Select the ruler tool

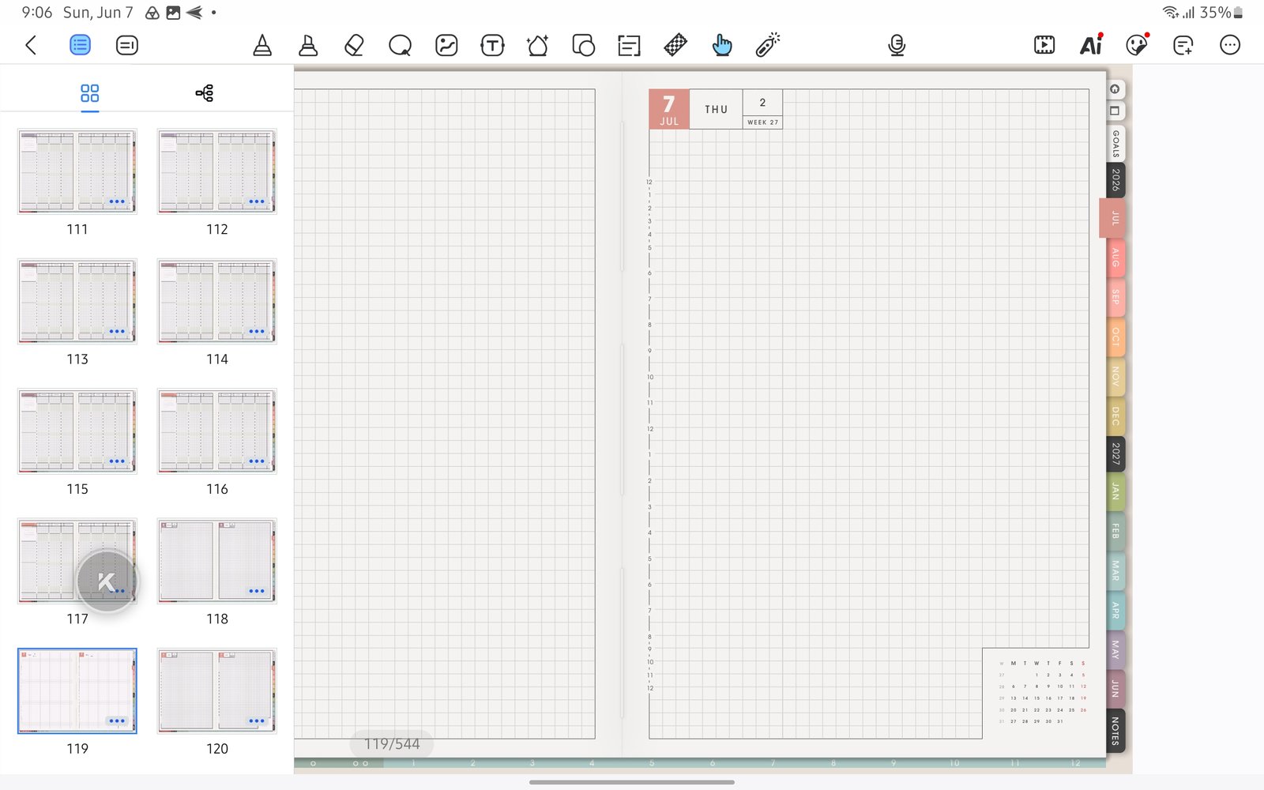point(675,45)
